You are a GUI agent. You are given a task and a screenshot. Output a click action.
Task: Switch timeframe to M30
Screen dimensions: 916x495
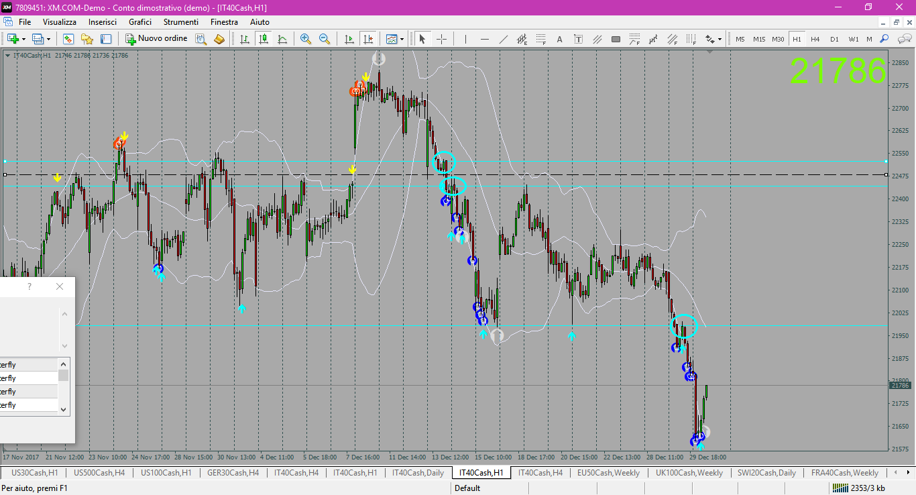tap(778, 39)
